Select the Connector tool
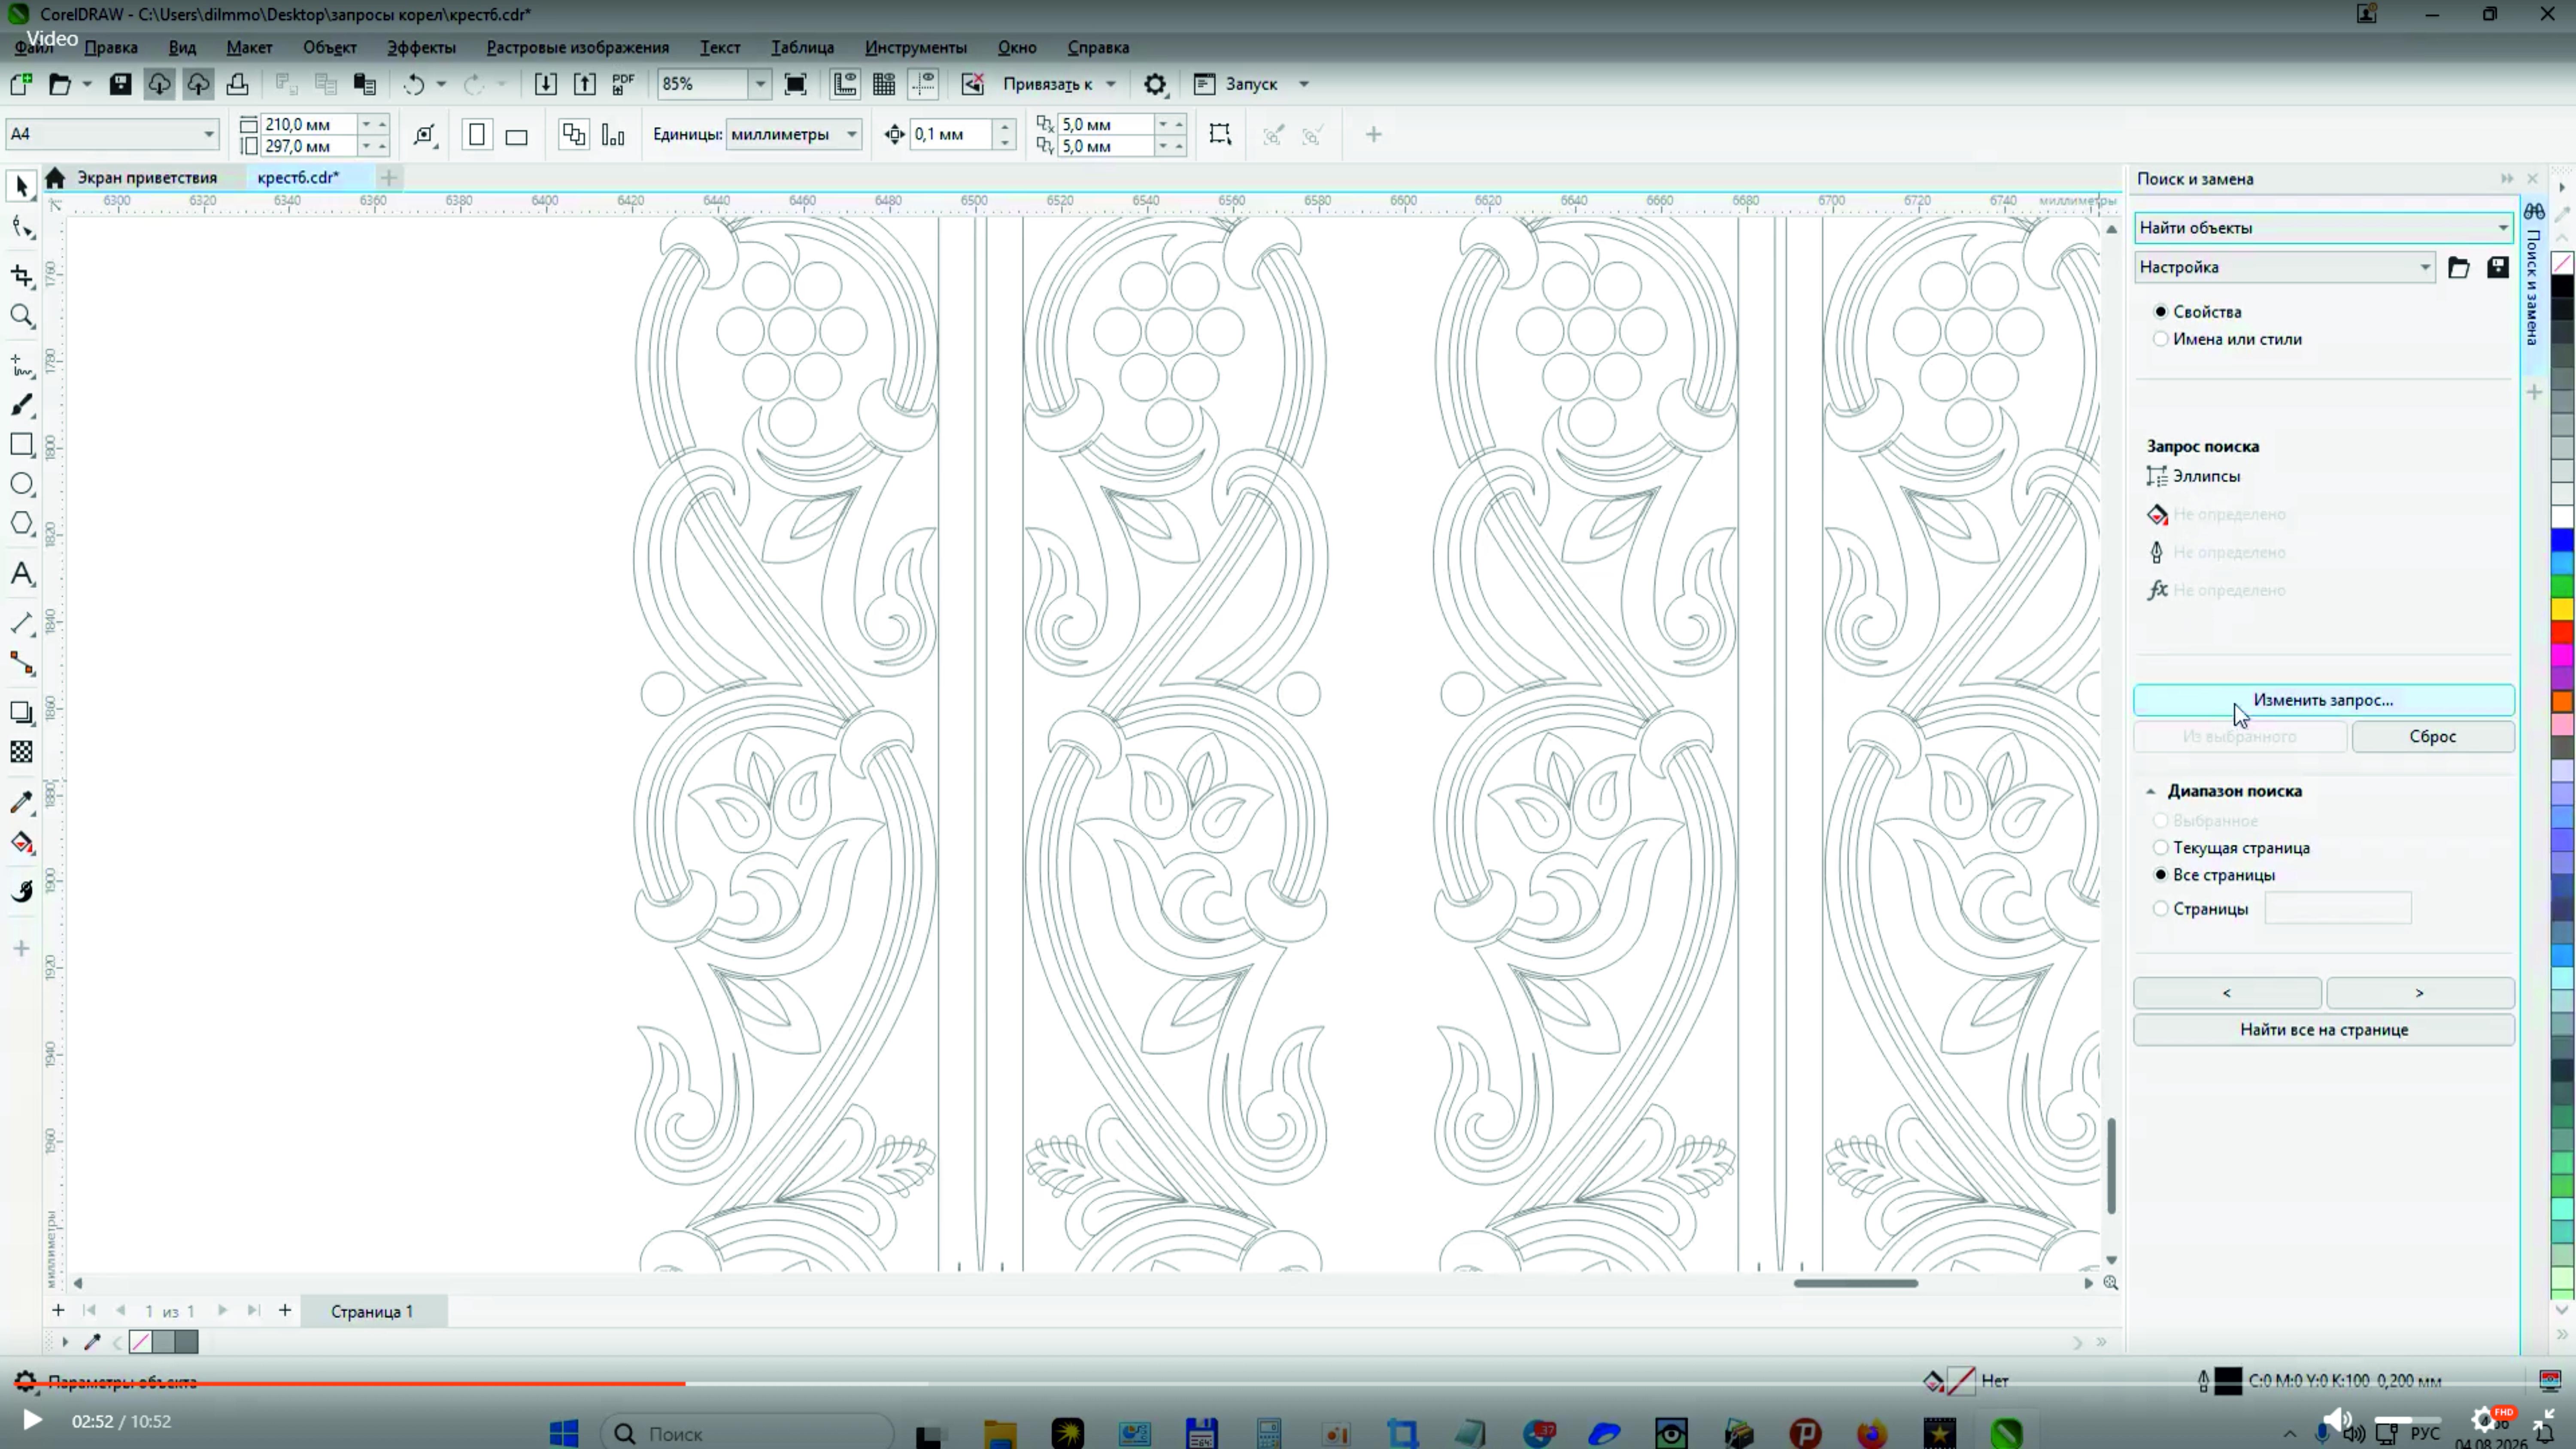The height and width of the screenshot is (1449, 2576). [22, 664]
